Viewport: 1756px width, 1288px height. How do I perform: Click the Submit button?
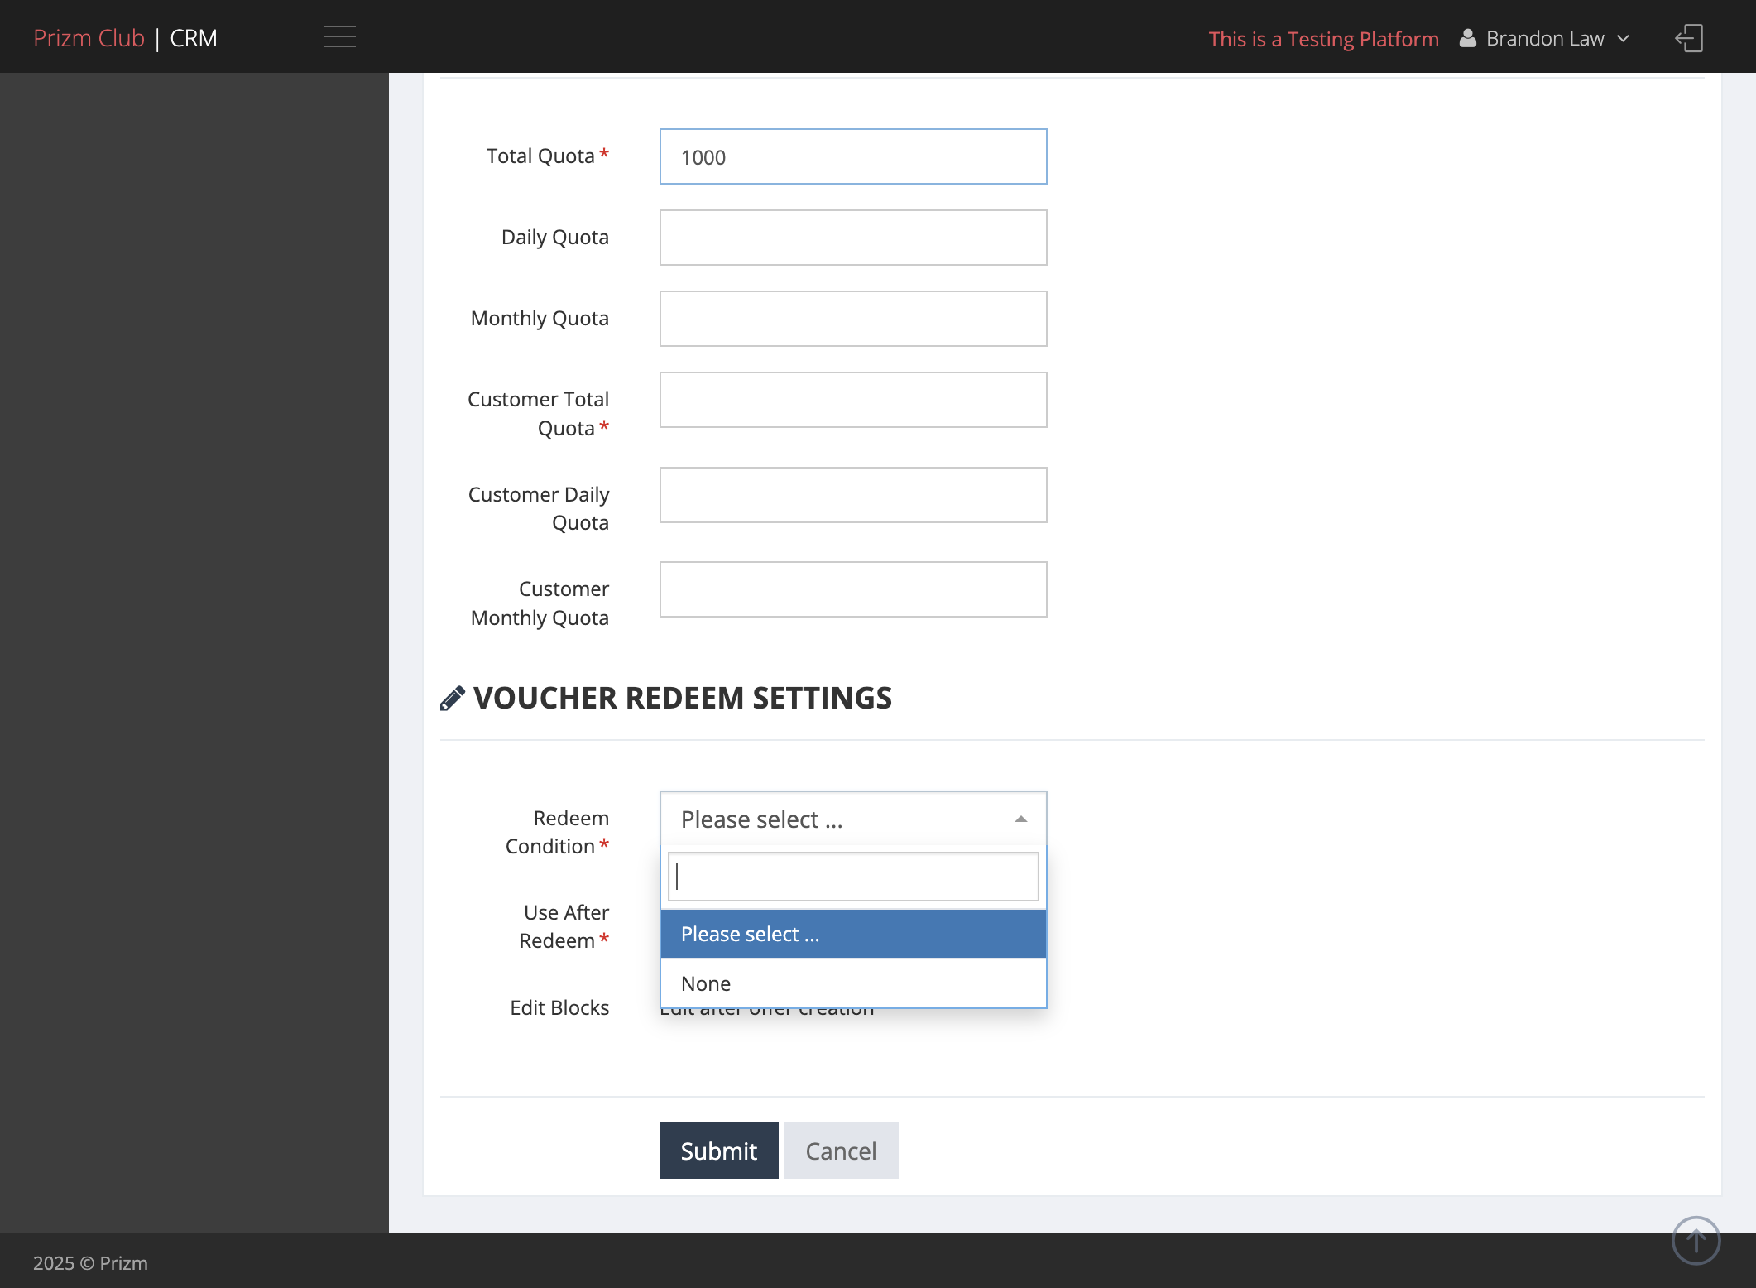[718, 1151]
